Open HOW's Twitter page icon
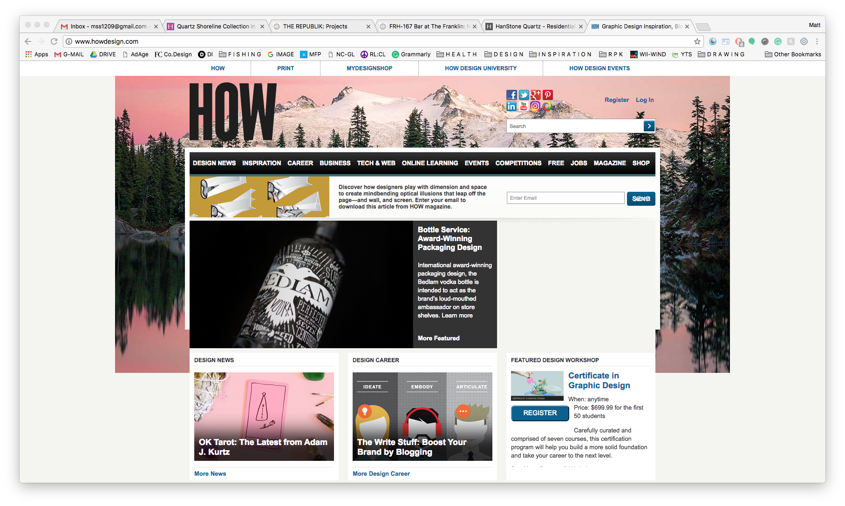The height and width of the screenshot is (506, 845). click(524, 95)
